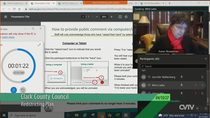Switch to the 041322_Clark_Council browser tab
Viewport: 210px width, 118px height.
69,3
